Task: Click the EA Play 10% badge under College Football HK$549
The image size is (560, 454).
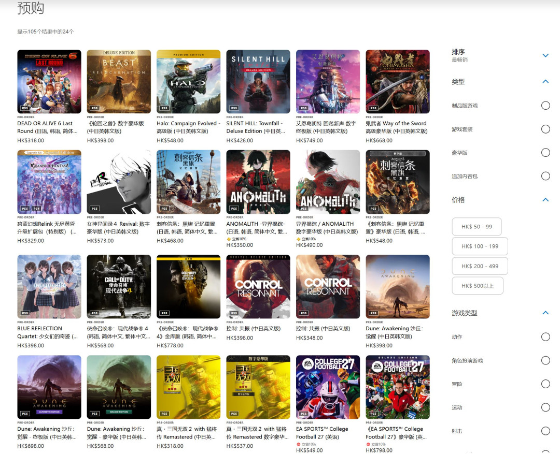Action: click(x=306, y=444)
